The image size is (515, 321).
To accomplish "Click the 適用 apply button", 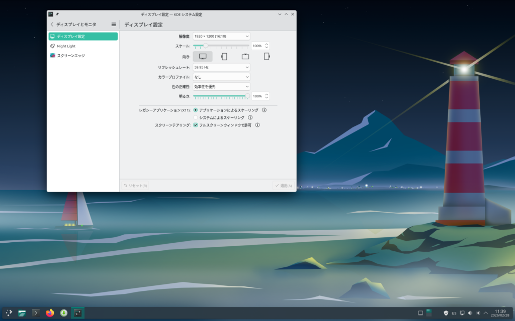I will tap(284, 186).
